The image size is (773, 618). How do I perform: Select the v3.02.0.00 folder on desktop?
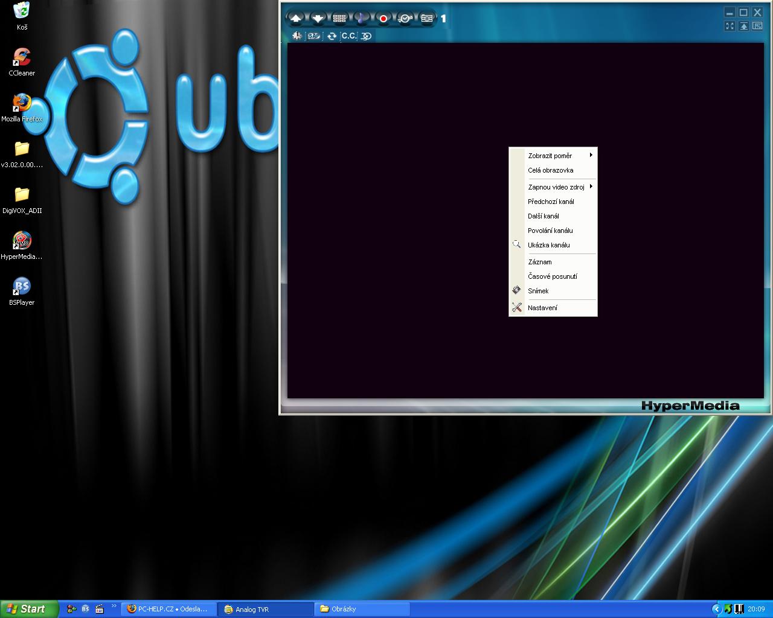tap(22, 154)
